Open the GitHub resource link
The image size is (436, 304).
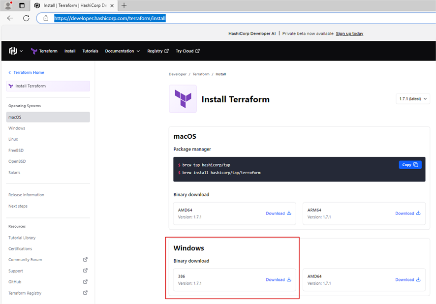(15, 282)
